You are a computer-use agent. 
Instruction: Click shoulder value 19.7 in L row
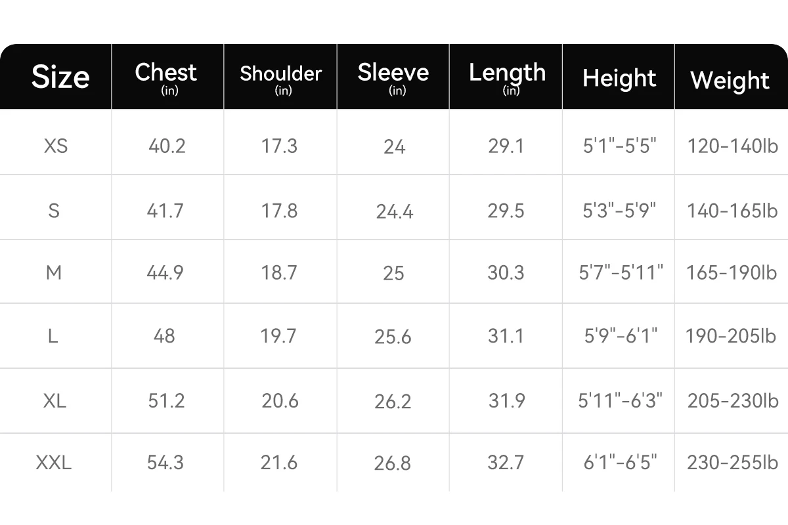pos(279,336)
